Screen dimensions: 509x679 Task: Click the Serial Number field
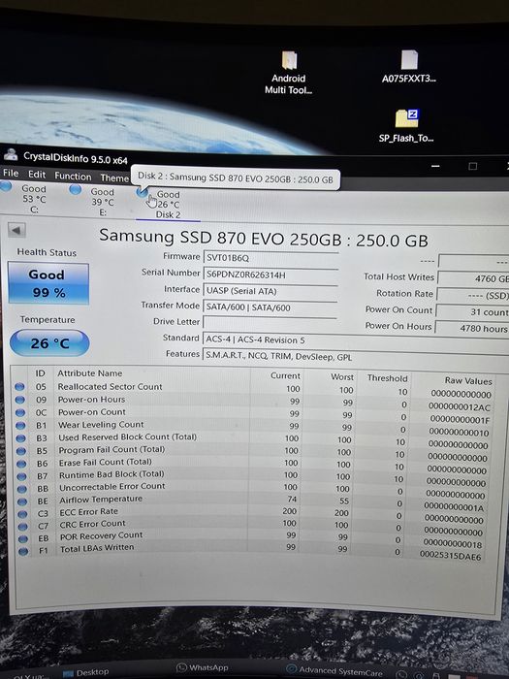click(x=270, y=275)
